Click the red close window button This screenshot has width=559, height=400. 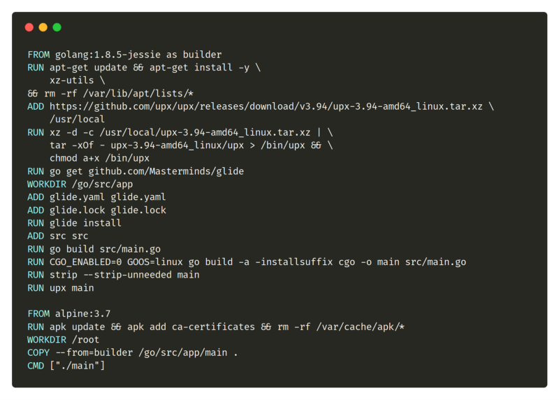coord(29,27)
